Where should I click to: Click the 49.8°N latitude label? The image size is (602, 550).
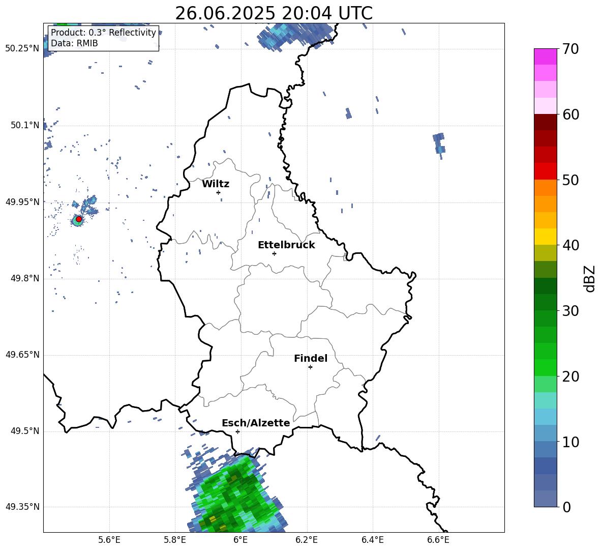click(x=25, y=278)
